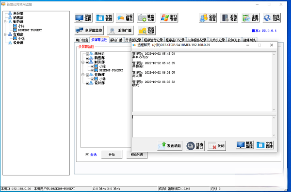Open 文件管理 from the chat window

[265, 145]
